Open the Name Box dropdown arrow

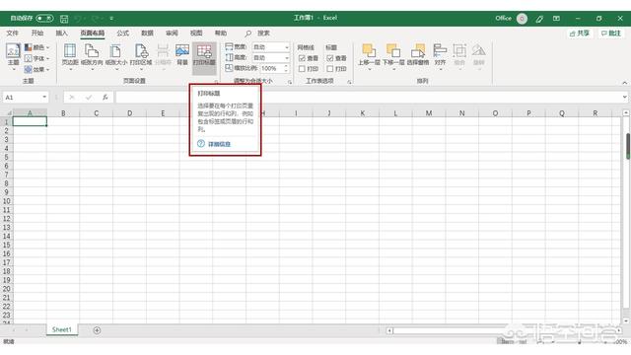44,98
